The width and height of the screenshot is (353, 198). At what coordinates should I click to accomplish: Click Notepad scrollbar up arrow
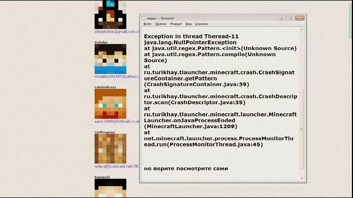[302, 29]
